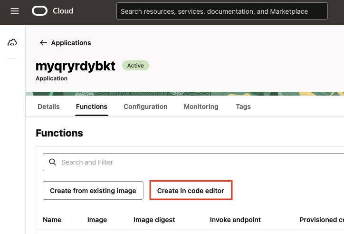This screenshot has height=234, width=344.
Task: Click the back arrow beside Applications
Action: point(43,43)
